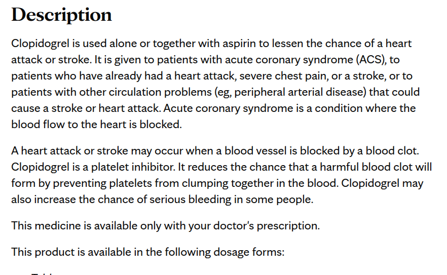Click the line starting "This product is available"
The image size is (447, 275).
tap(147, 252)
